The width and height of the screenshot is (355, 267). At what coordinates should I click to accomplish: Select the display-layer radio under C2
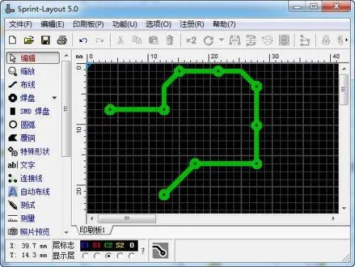coord(109,256)
